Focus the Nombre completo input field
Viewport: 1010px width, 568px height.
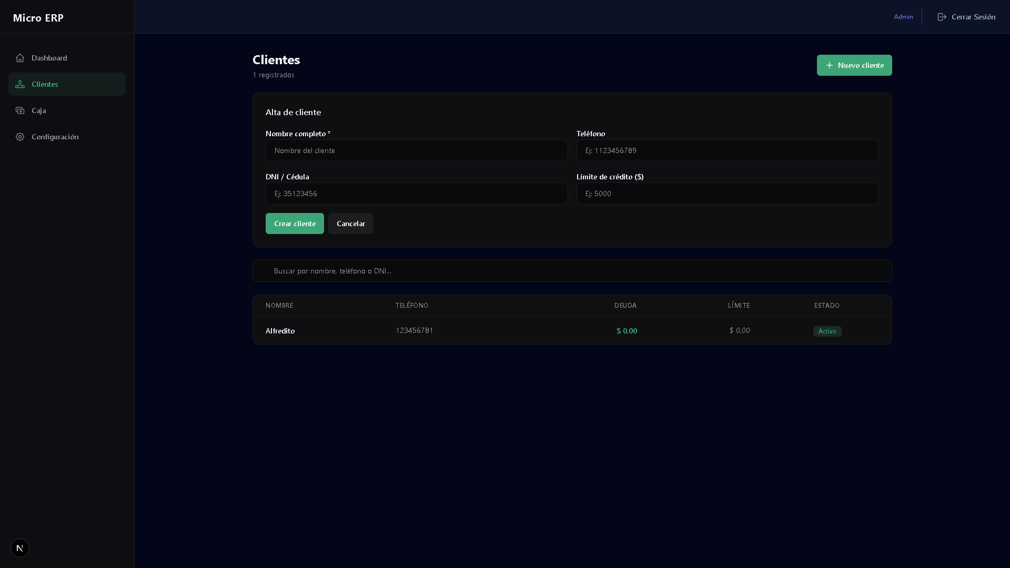pyautogui.click(x=416, y=150)
